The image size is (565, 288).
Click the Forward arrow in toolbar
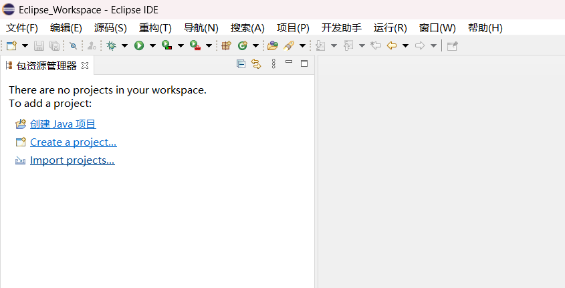click(x=420, y=45)
